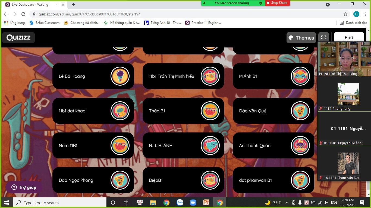Click Phạm Văn Đạt's video thumbnail
Image resolution: width=371 pixels, height=208 pixels.
click(x=348, y=163)
